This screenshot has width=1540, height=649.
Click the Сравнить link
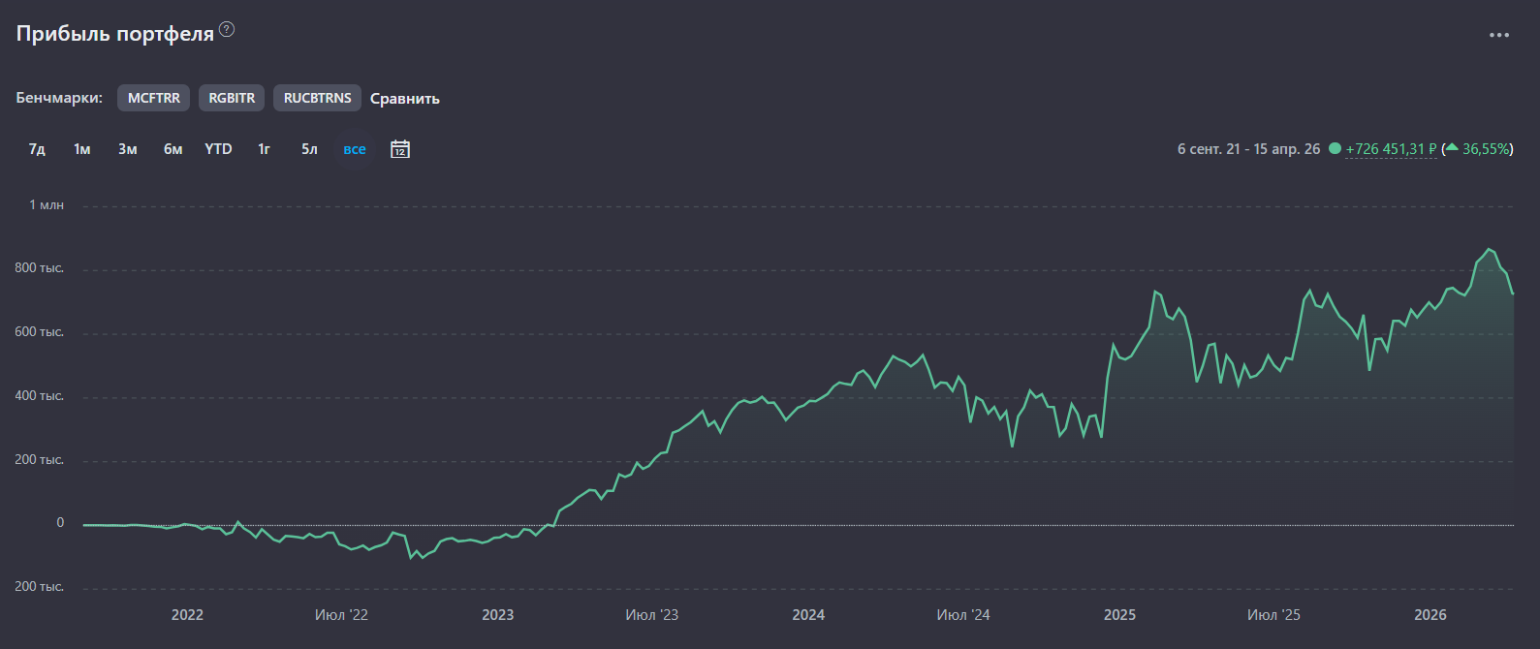tap(405, 99)
